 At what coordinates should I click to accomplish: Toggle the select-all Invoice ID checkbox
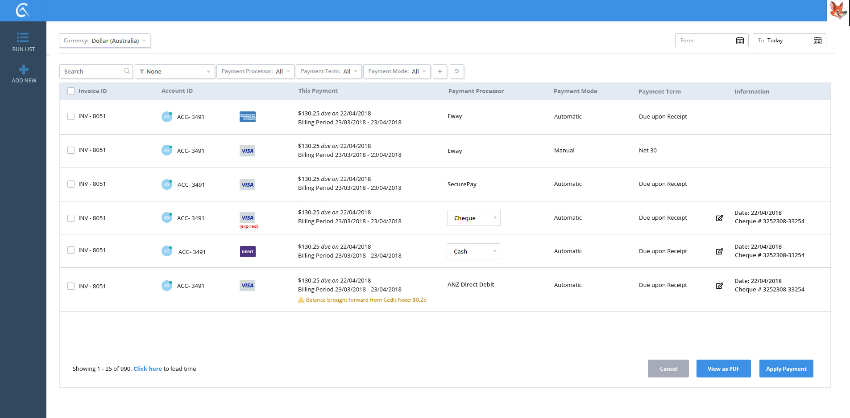[x=71, y=91]
